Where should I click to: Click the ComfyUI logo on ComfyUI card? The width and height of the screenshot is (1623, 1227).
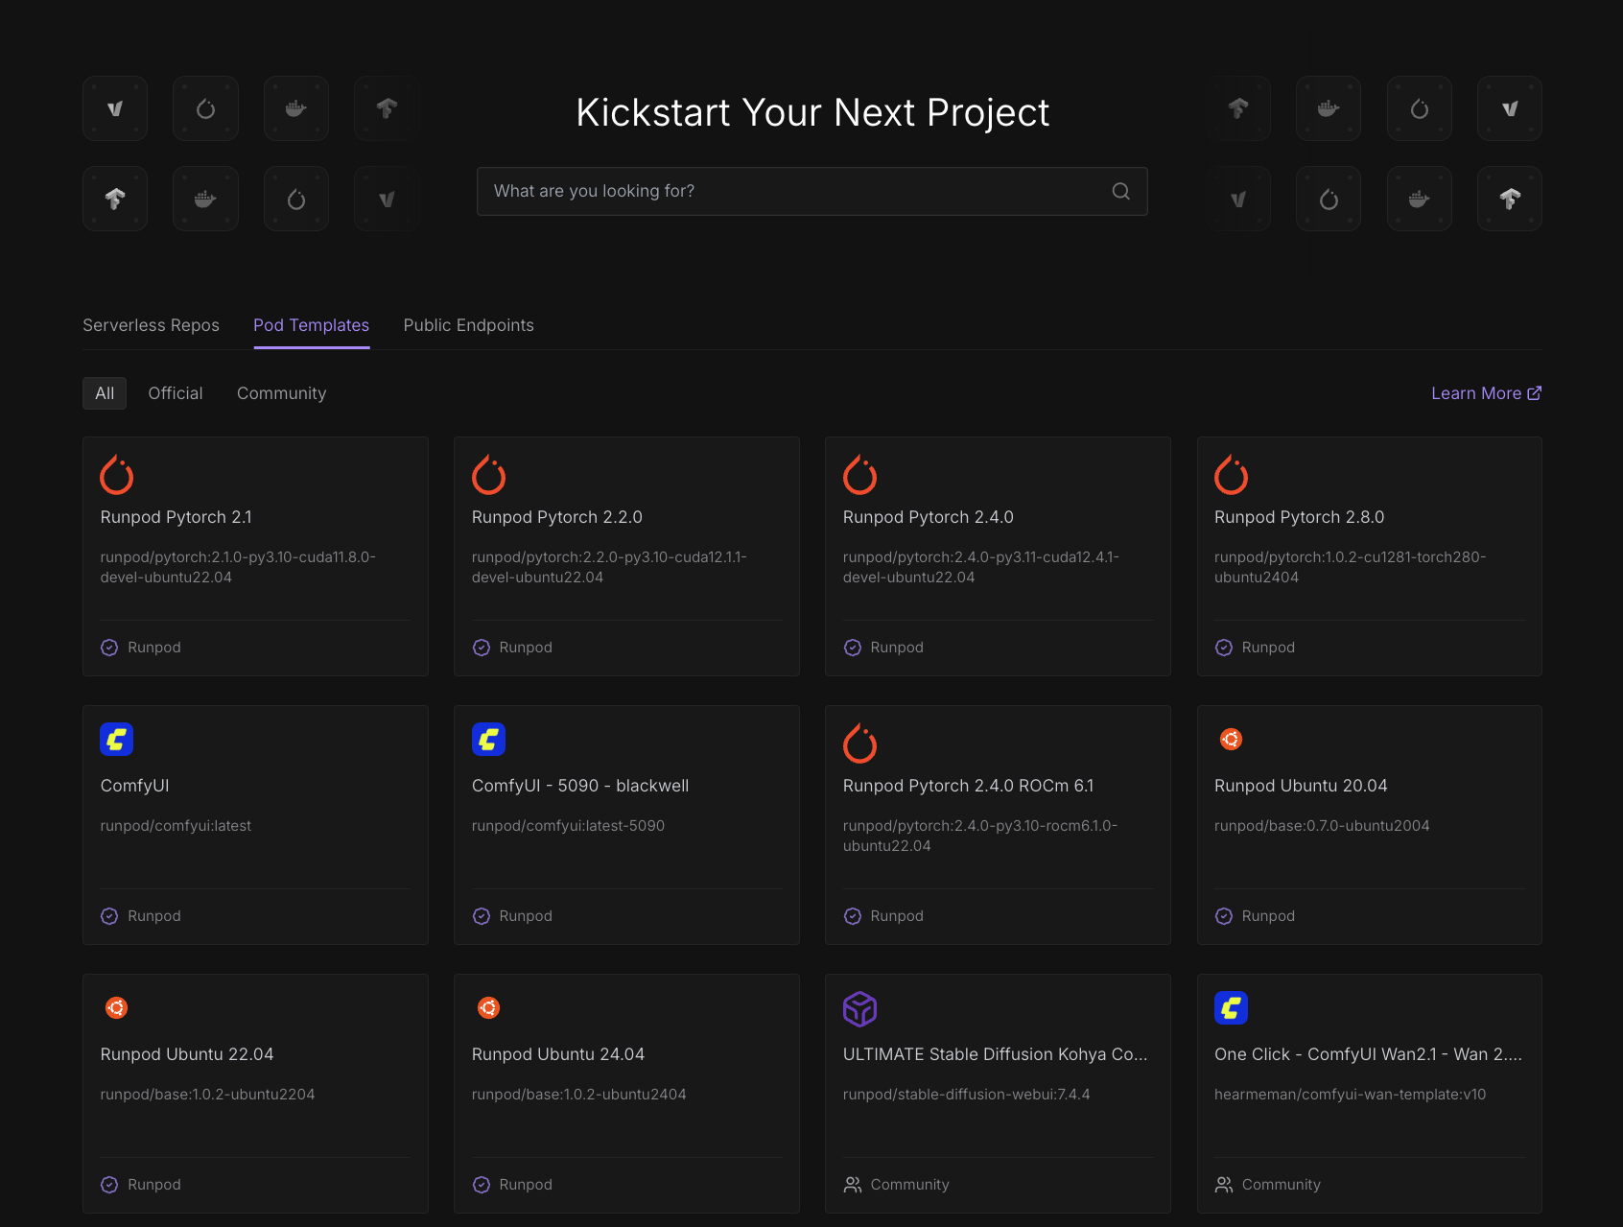tap(117, 740)
